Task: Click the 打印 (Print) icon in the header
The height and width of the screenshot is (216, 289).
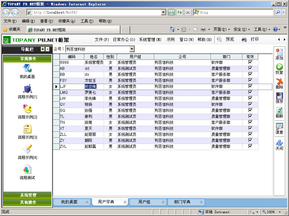Action: pos(244,39)
